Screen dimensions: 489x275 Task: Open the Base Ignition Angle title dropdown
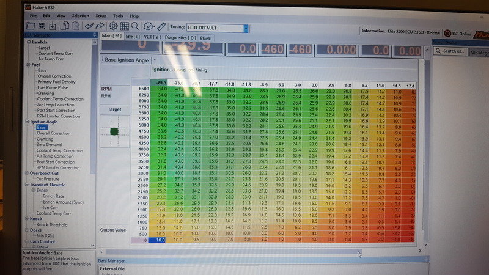(155, 59)
